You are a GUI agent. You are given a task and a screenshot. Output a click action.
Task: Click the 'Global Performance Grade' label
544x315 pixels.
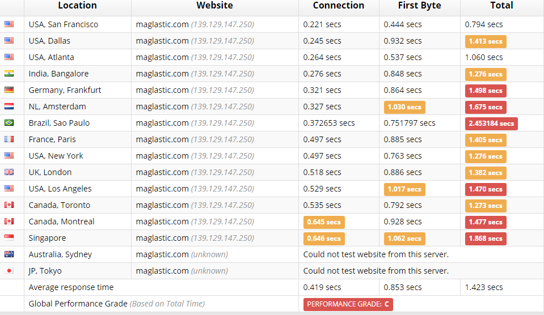[x=78, y=304]
